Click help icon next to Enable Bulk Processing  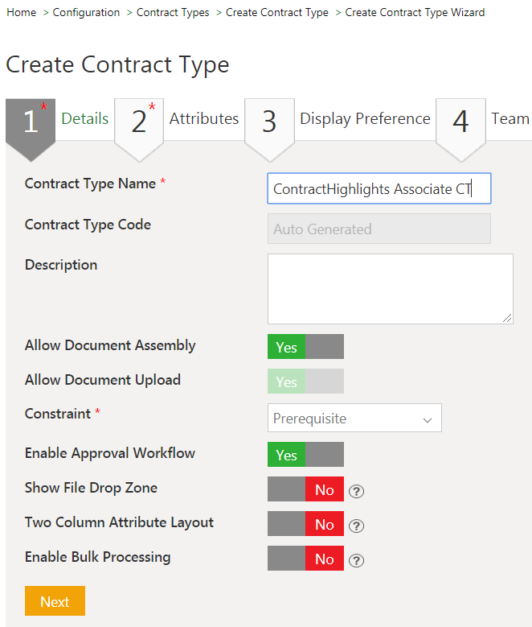357,560
